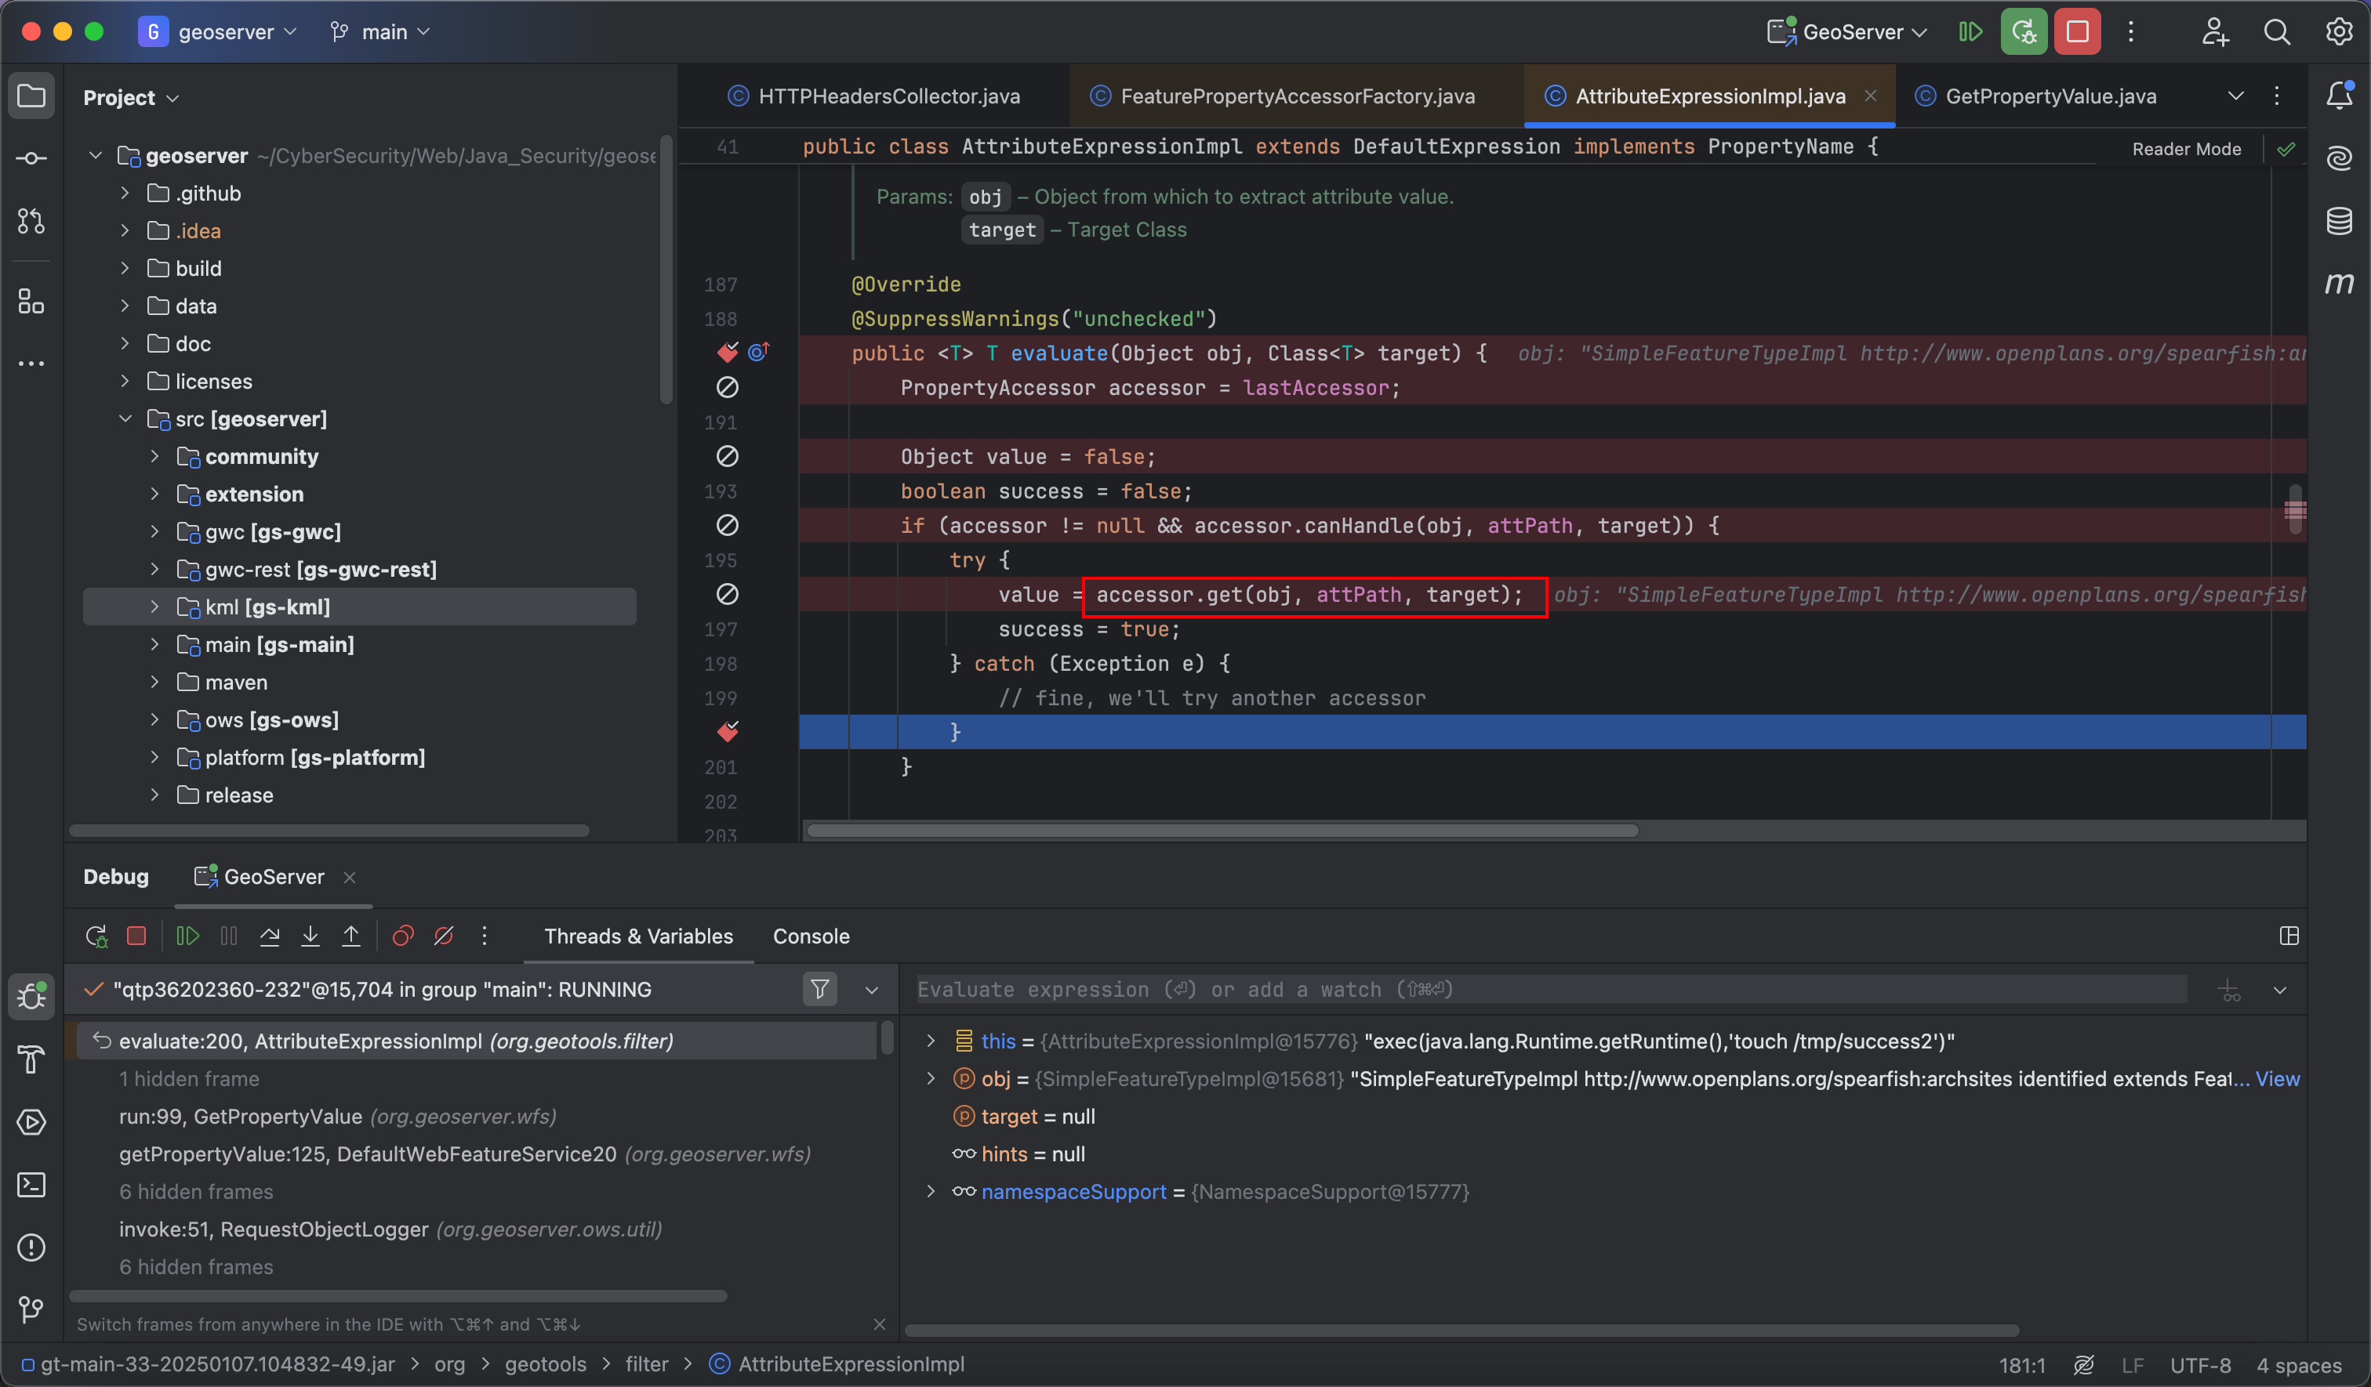The height and width of the screenshot is (1387, 2371).
Task: Switch to the Console tab
Action: [811, 936]
